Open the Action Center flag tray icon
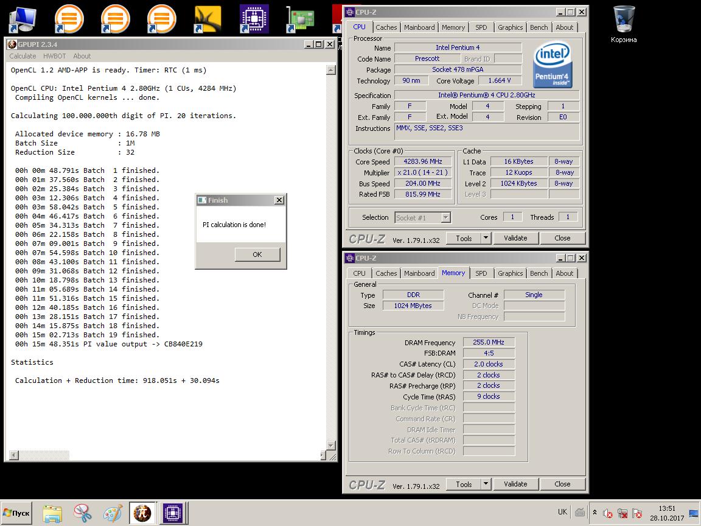 point(637,513)
